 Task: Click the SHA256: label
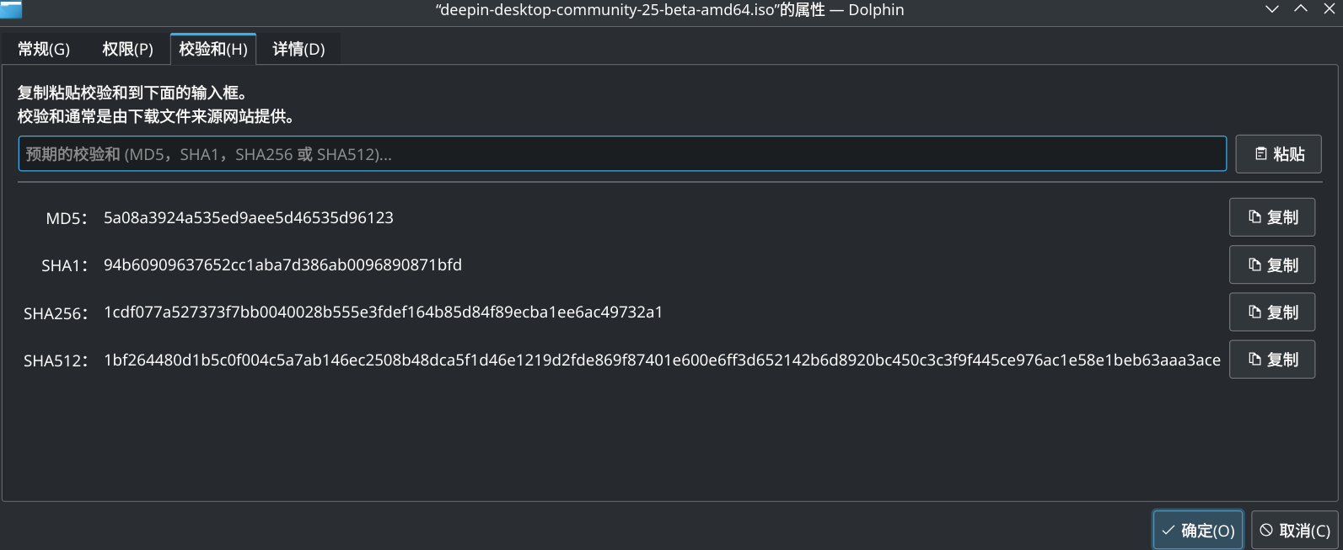(x=56, y=313)
